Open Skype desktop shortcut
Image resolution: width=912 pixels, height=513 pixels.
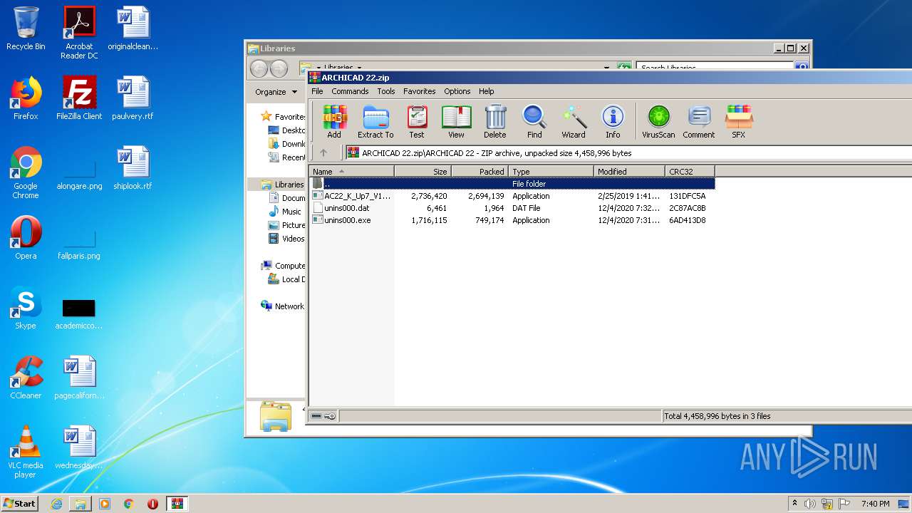26,308
